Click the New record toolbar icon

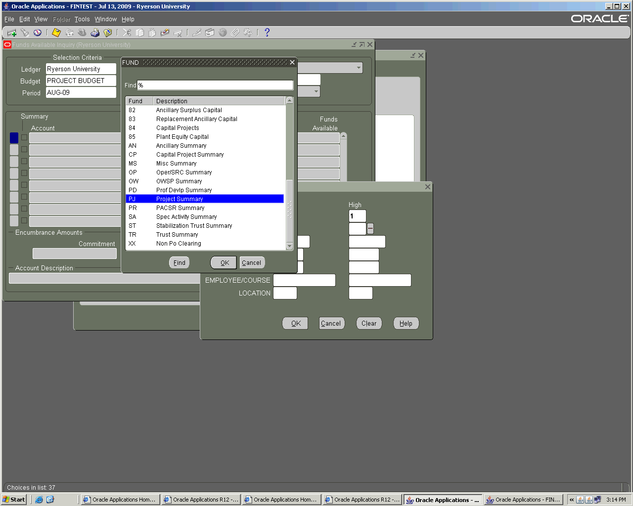coord(12,33)
